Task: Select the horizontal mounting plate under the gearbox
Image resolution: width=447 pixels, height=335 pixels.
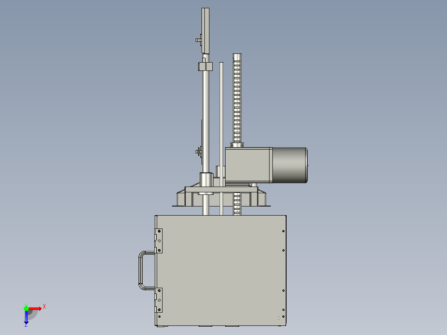Action: pyautogui.click(x=221, y=189)
